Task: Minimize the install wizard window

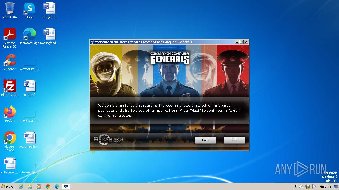Action: [237, 42]
